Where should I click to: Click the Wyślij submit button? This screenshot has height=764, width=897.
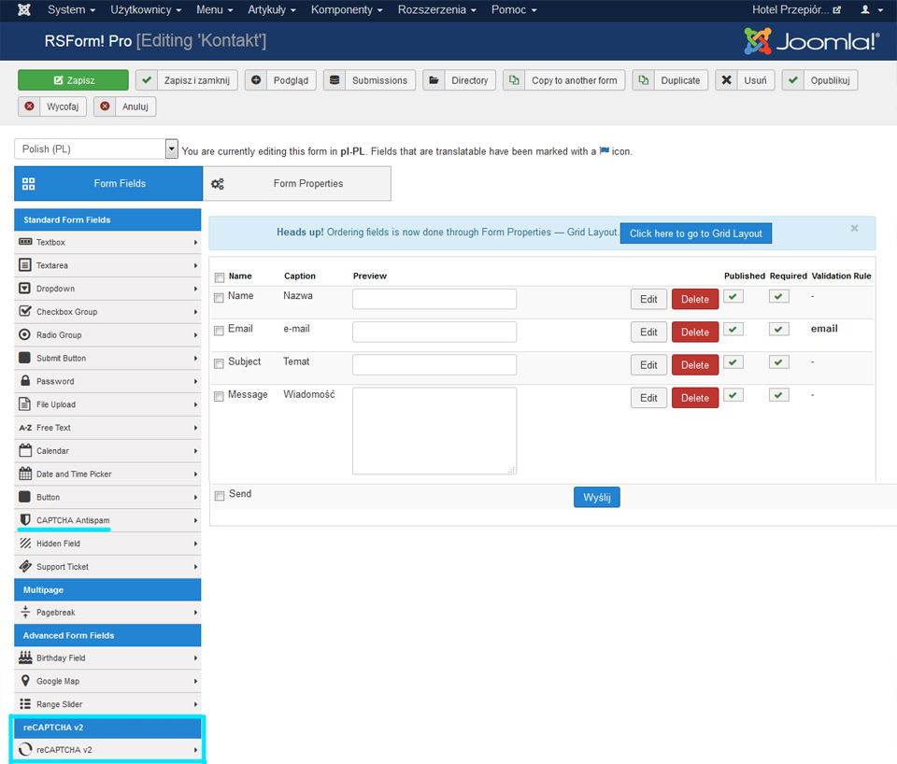coord(597,497)
